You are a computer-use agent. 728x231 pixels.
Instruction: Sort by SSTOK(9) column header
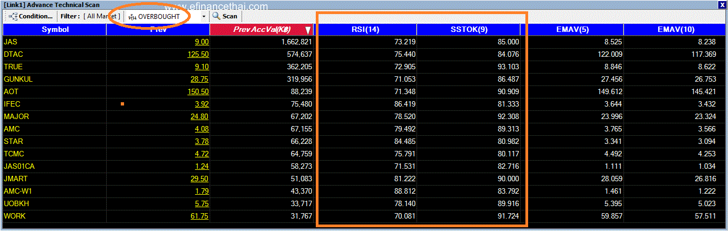(x=469, y=29)
